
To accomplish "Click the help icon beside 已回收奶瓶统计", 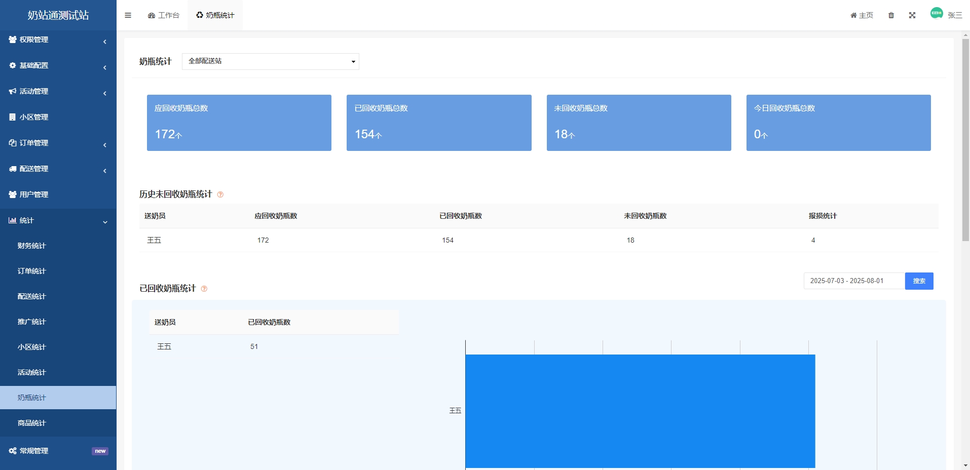I will 204,289.
